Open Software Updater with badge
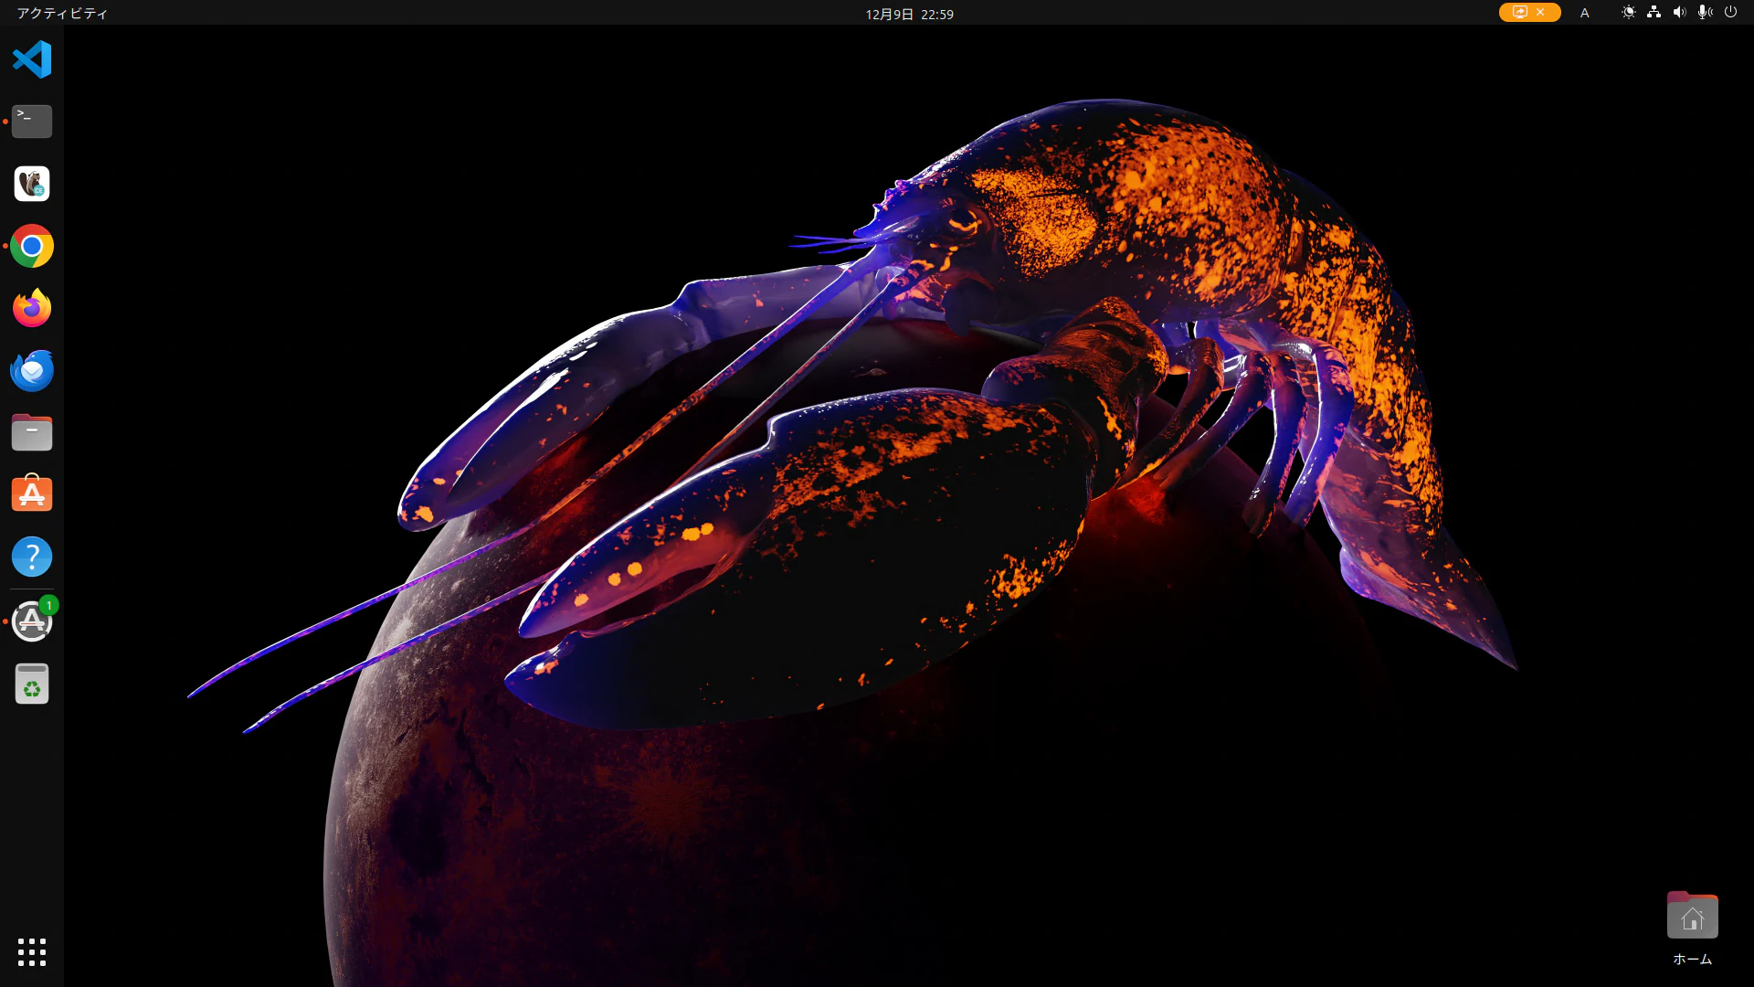This screenshot has width=1754, height=987. (x=32, y=621)
